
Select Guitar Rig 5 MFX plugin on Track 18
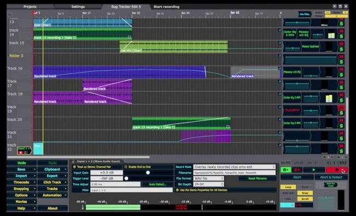tap(292, 98)
